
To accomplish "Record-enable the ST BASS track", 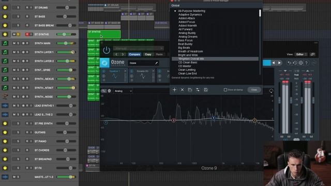I will tap(27, 17).
